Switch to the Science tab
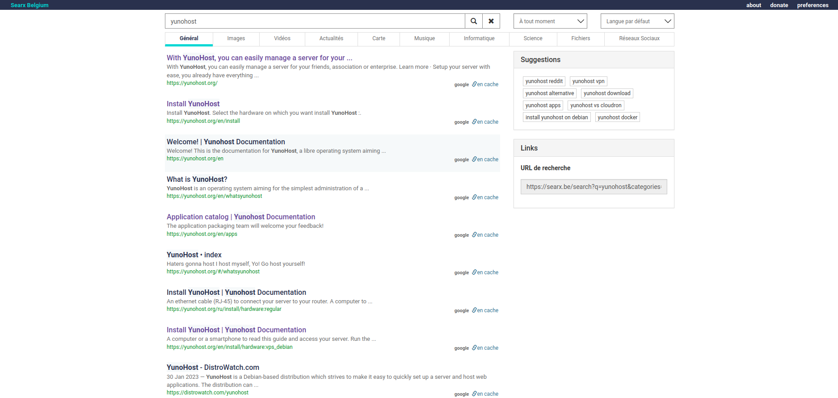This screenshot has height=398, width=838. (533, 38)
